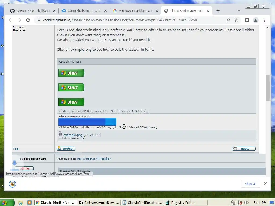The image size is (275, 206).
Task: Click the offline status badge
Action: 24,168
